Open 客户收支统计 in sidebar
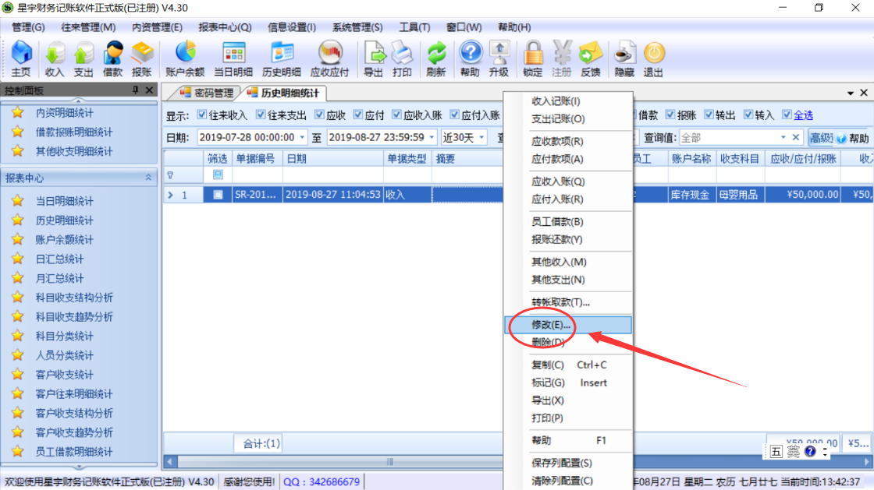Image resolution: width=874 pixels, height=490 pixels. [65, 374]
